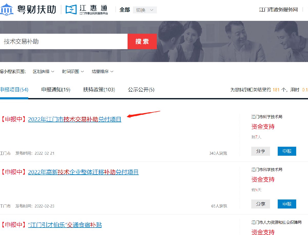Open the 切换 region dropdown
The height and width of the screenshot is (235, 308).
pyautogui.click(x=145, y=10)
